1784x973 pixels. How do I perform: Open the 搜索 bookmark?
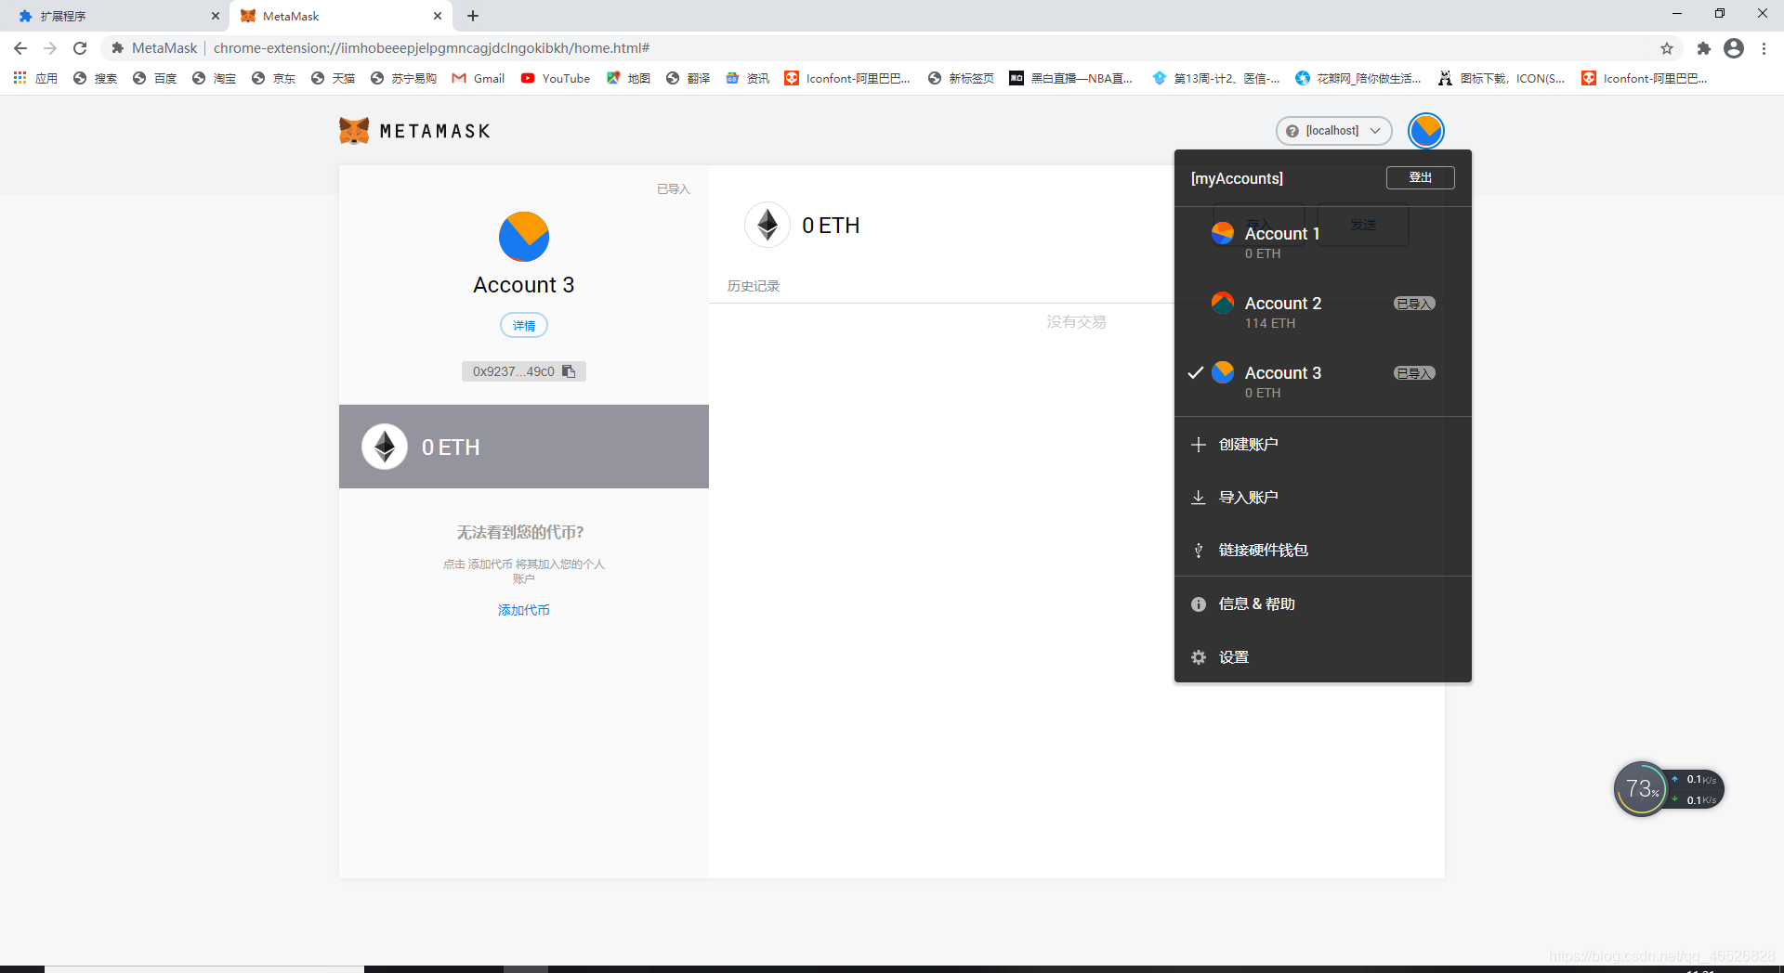(96, 78)
